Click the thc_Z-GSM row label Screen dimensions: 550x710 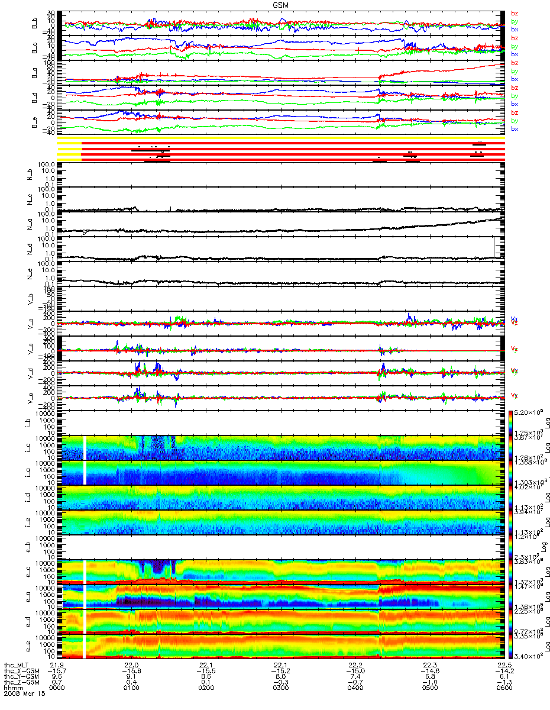point(21,683)
